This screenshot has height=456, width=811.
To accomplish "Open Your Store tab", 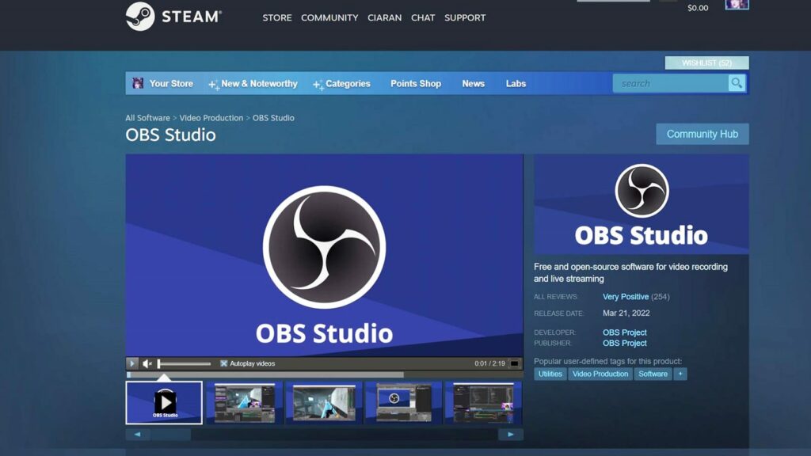I will click(x=171, y=83).
